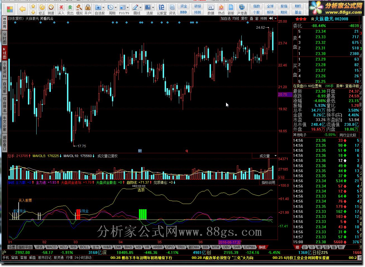Select the yellow up arrow icon
365x267 pixels.
(x=33, y=6)
